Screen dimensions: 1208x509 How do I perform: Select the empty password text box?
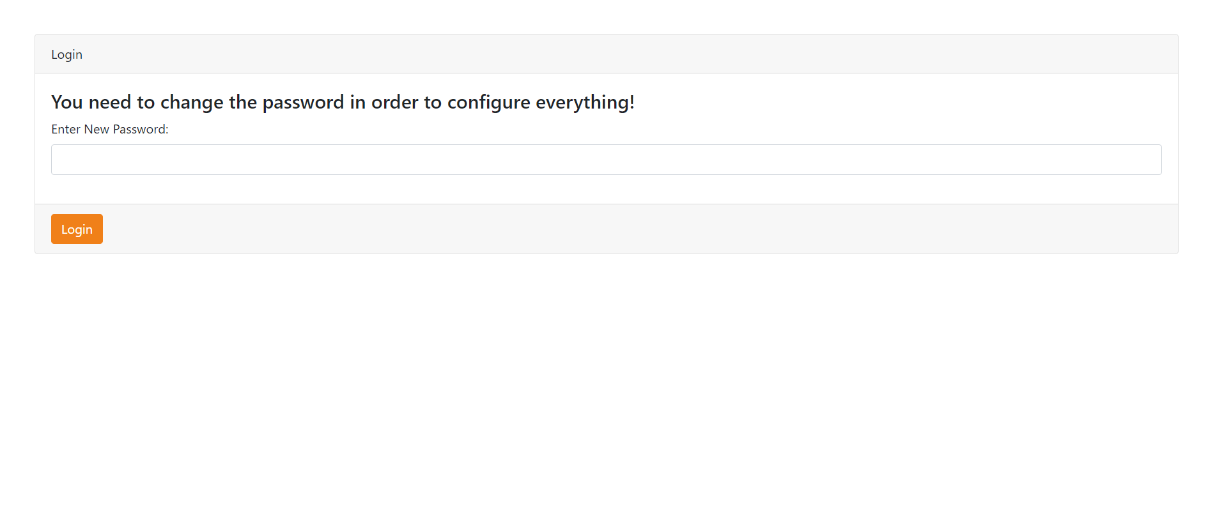[x=606, y=160]
